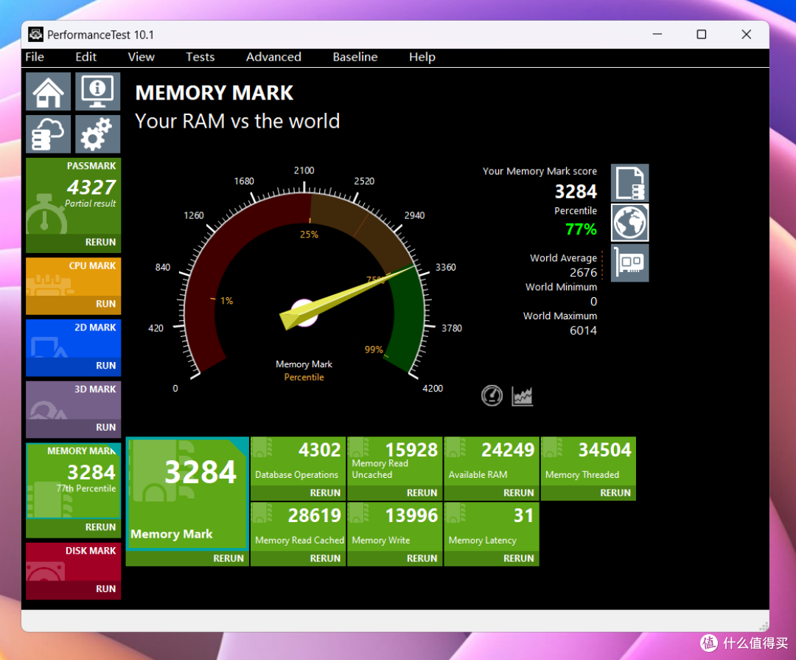Select the PassMark 4327 score tile
This screenshot has width=796, height=660.
tap(74, 196)
